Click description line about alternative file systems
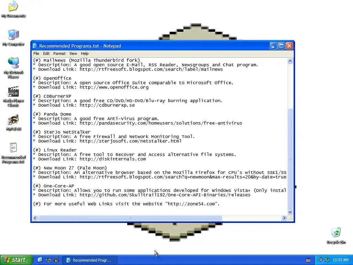 [134, 154]
